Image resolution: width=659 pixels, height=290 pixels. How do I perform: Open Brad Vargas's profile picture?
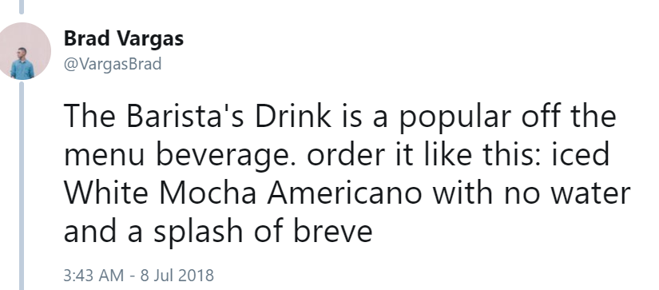pos(22,51)
